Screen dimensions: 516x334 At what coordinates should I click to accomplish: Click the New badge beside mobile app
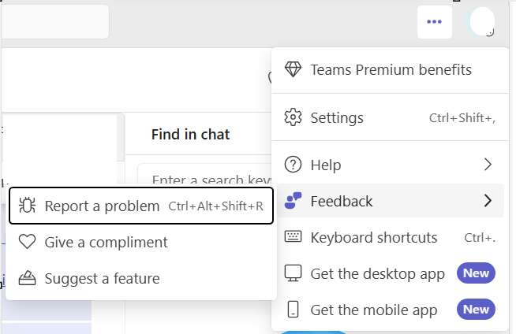tap(476, 310)
